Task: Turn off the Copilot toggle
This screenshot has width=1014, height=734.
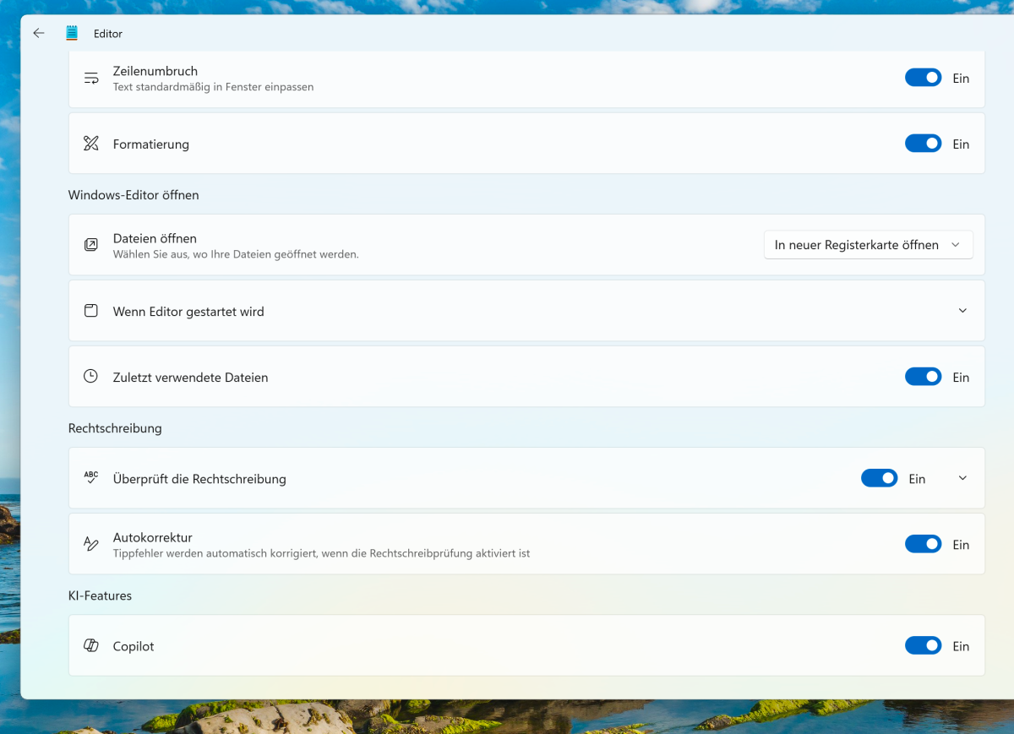Action: [x=923, y=646]
